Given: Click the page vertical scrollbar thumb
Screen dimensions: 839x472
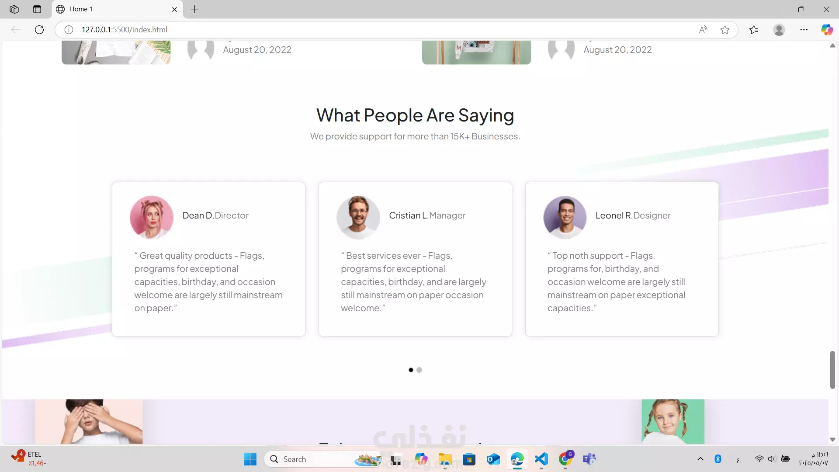Looking at the screenshot, I should click(832, 369).
